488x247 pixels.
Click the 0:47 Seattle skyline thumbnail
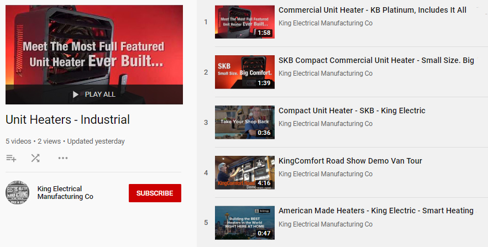(x=244, y=222)
